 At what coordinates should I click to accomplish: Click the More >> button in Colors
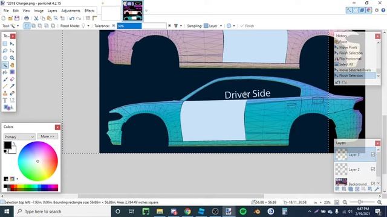(x=47, y=136)
